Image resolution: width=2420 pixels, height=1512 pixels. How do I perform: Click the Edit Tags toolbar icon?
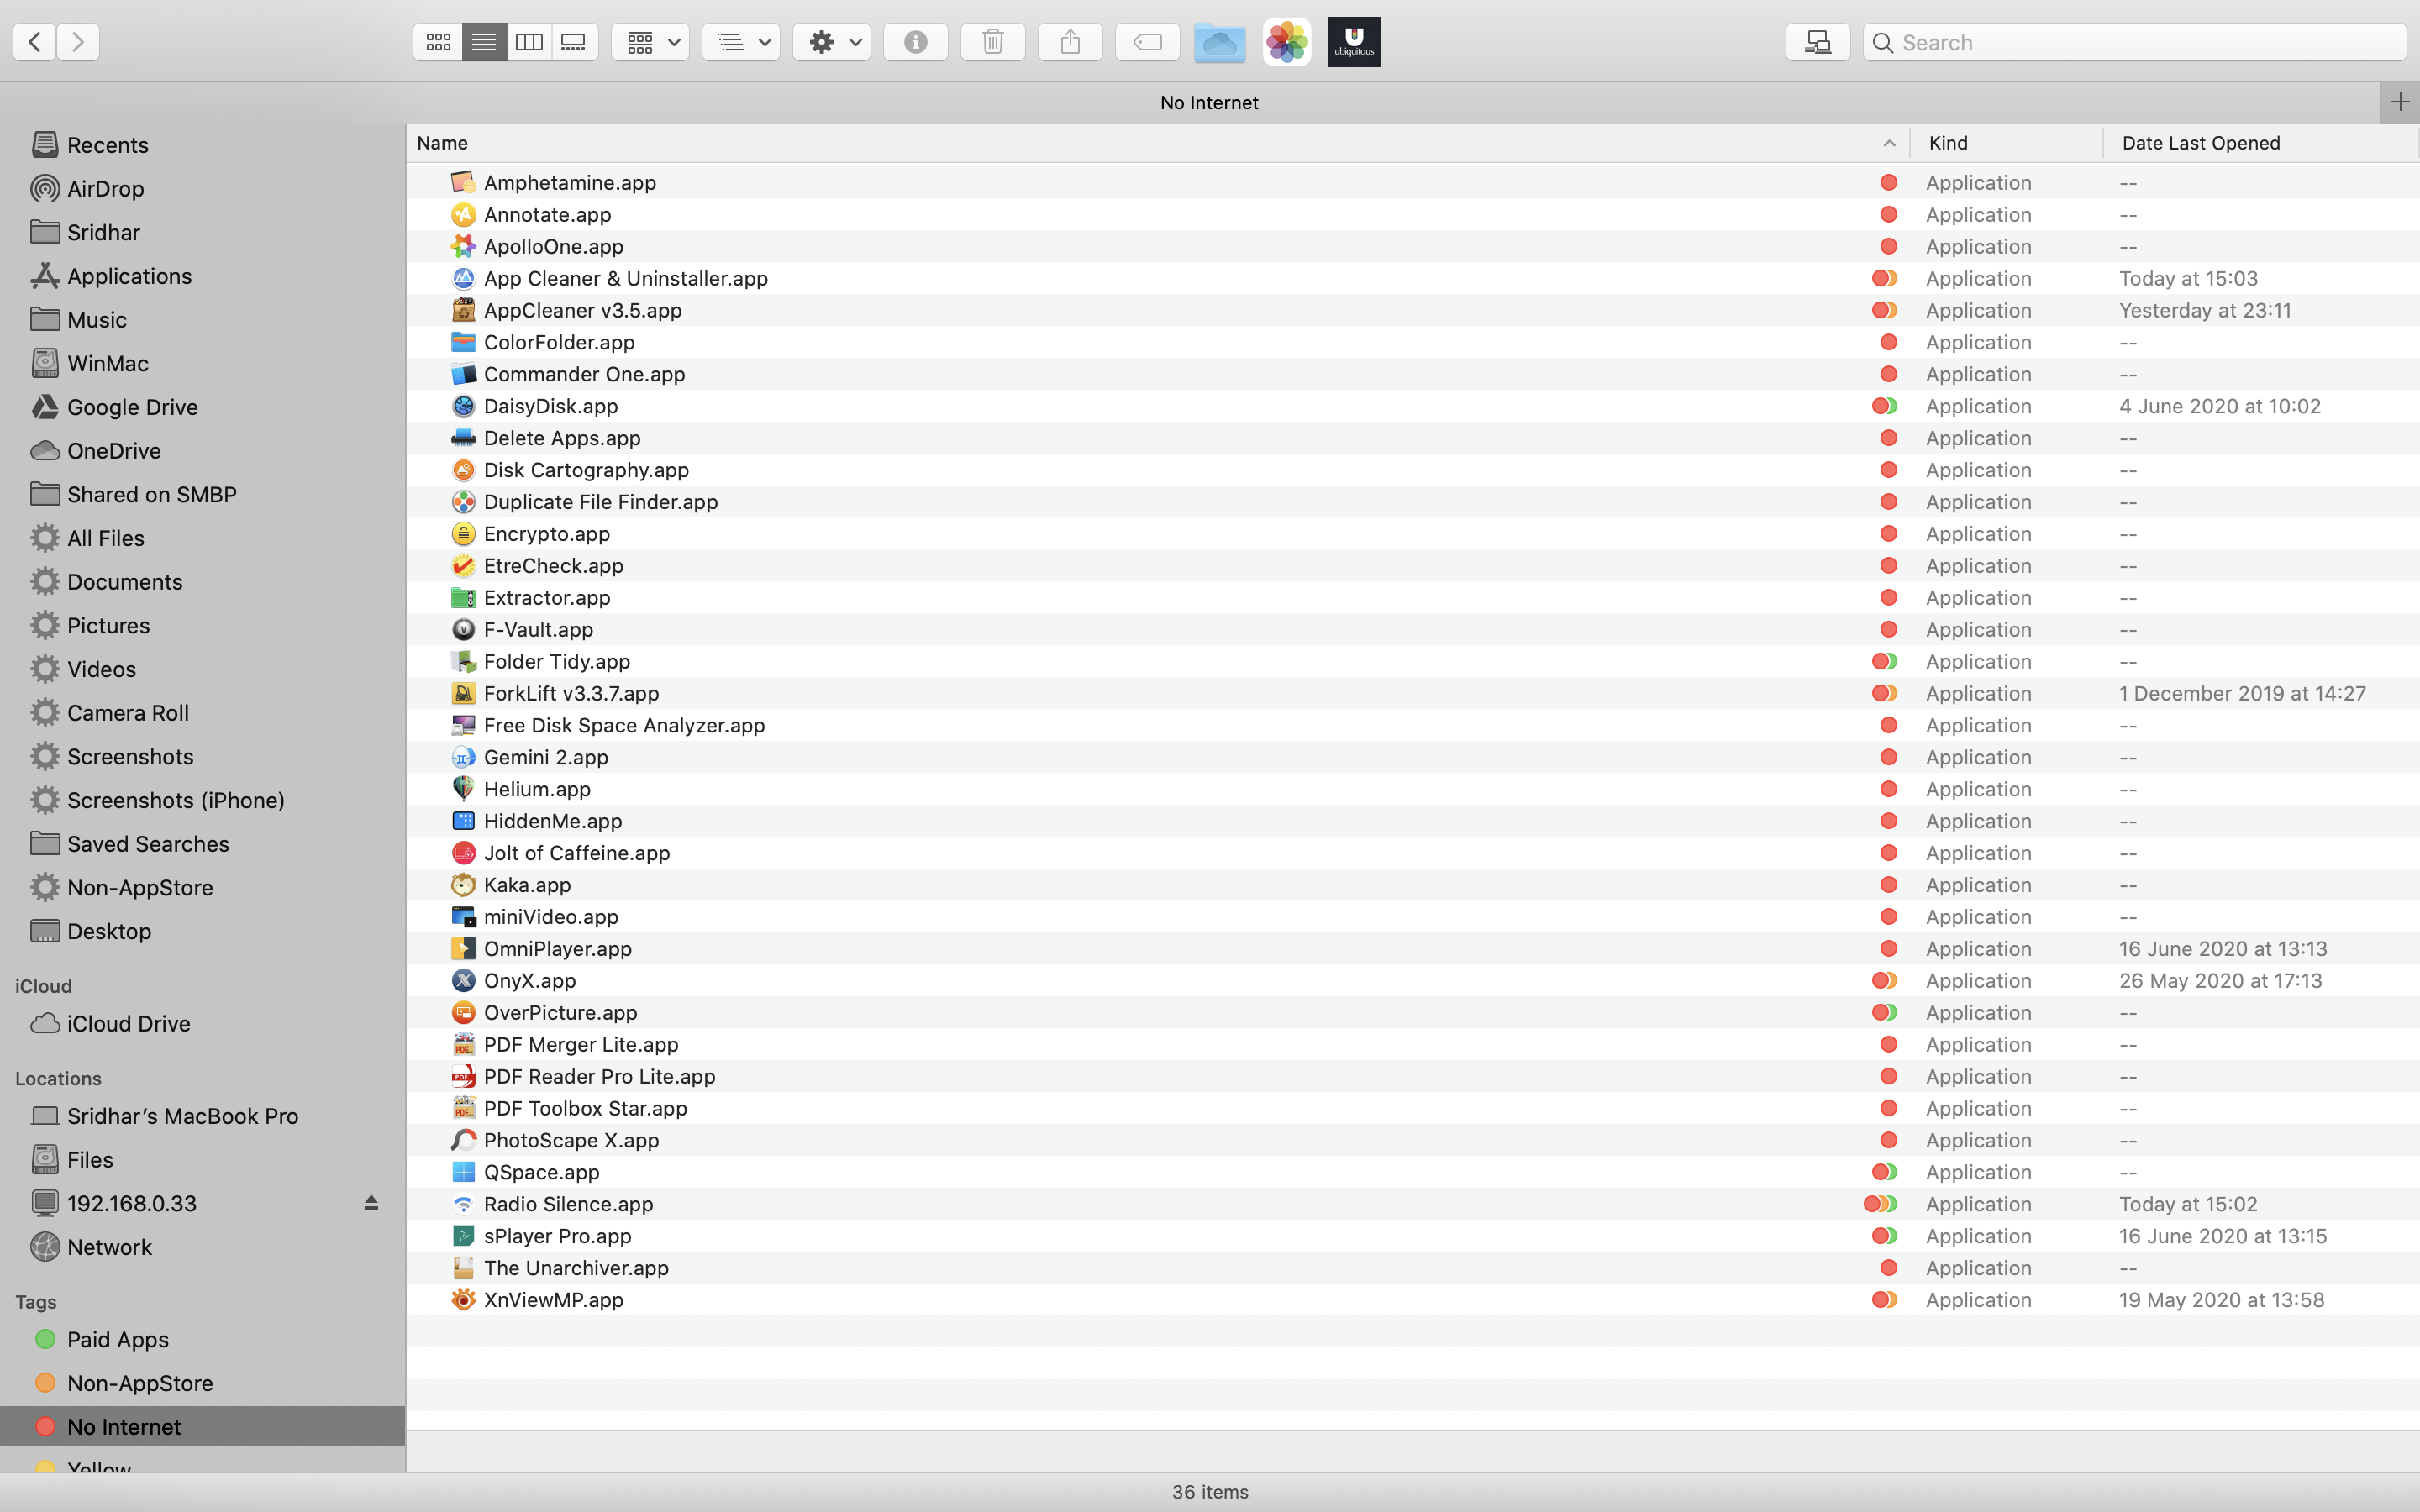(x=1147, y=42)
